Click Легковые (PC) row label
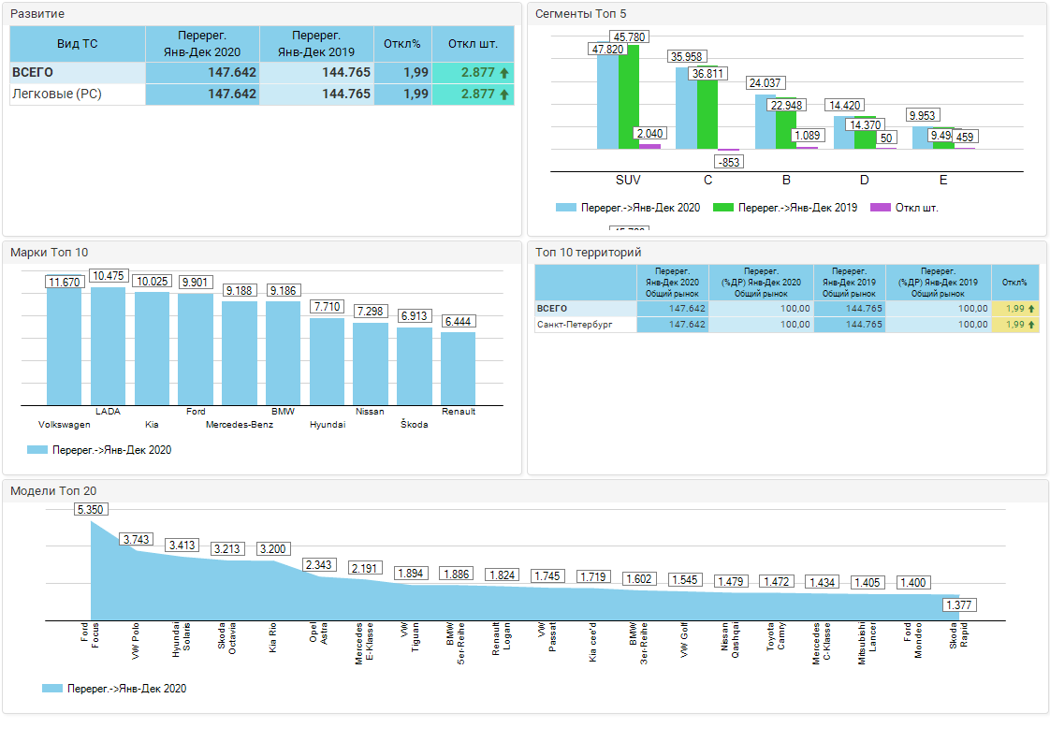1050x742 pixels. pyautogui.click(x=57, y=95)
